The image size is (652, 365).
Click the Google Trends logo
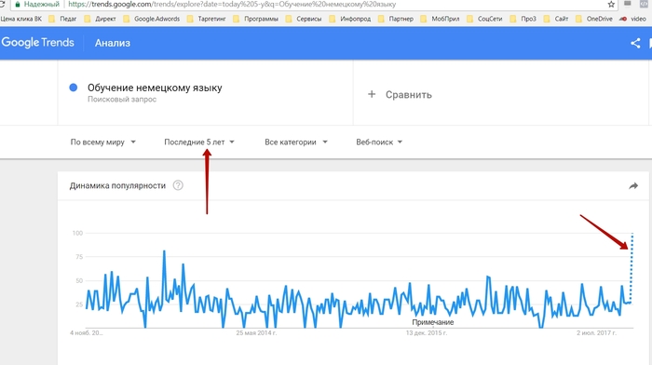pyautogui.click(x=38, y=43)
